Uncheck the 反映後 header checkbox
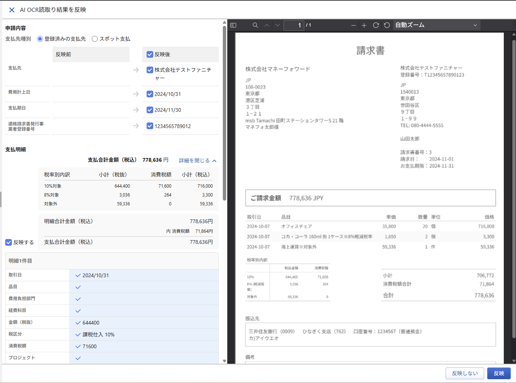The width and height of the screenshot is (516, 383). pos(150,54)
